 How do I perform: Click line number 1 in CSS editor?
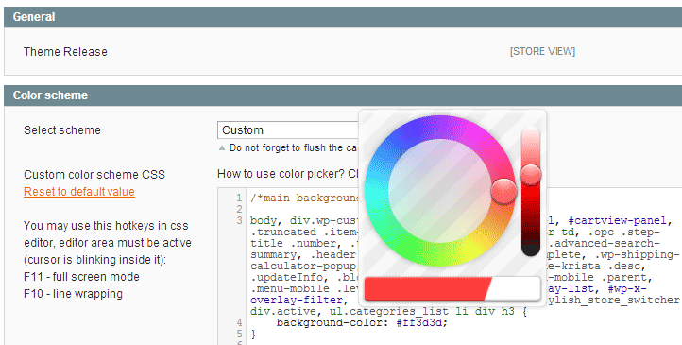coord(239,198)
